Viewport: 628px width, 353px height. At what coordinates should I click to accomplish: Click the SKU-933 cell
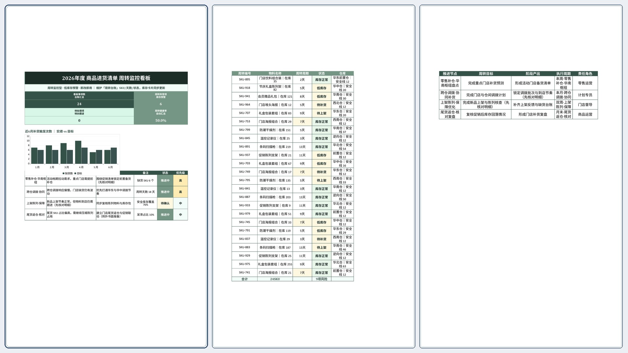244,205
